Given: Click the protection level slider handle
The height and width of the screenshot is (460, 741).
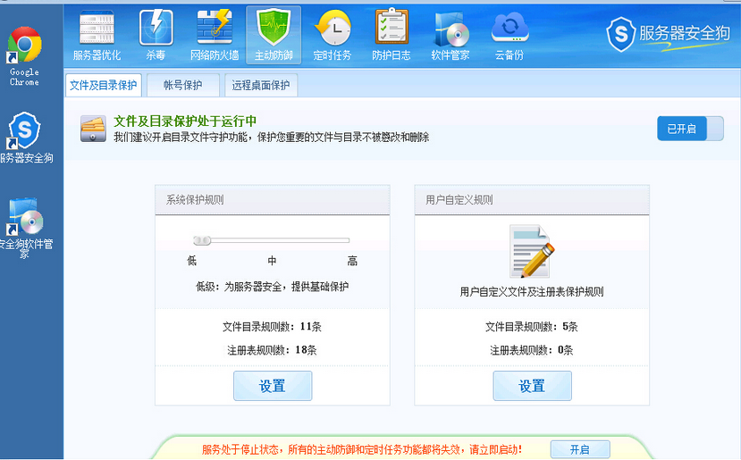Looking at the screenshot, I should [x=202, y=240].
